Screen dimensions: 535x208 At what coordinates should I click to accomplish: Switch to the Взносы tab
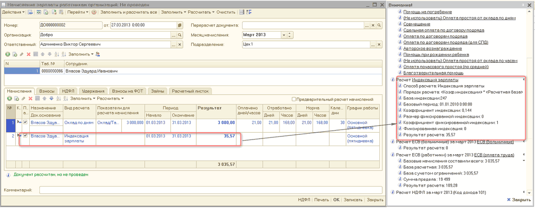coord(46,91)
